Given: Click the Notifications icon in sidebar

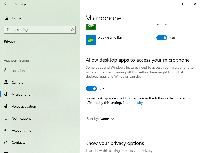Looking at the screenshot, I should click(x=6, y=118).
